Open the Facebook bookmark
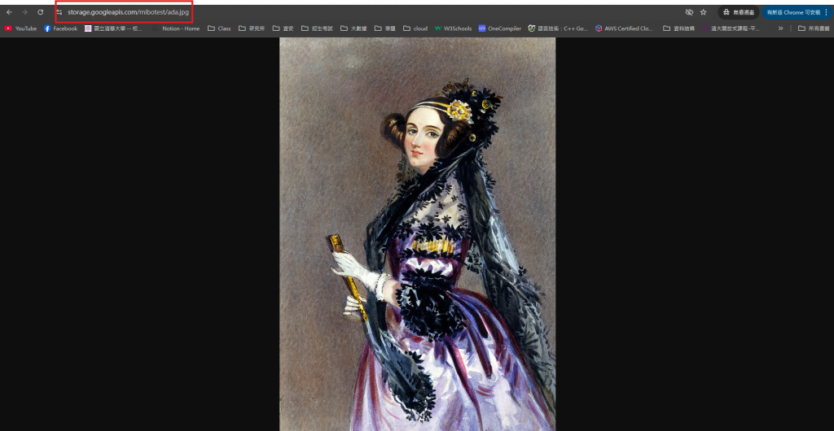The height and width of the screenshot is (431, 834). [x=60, y=28]
